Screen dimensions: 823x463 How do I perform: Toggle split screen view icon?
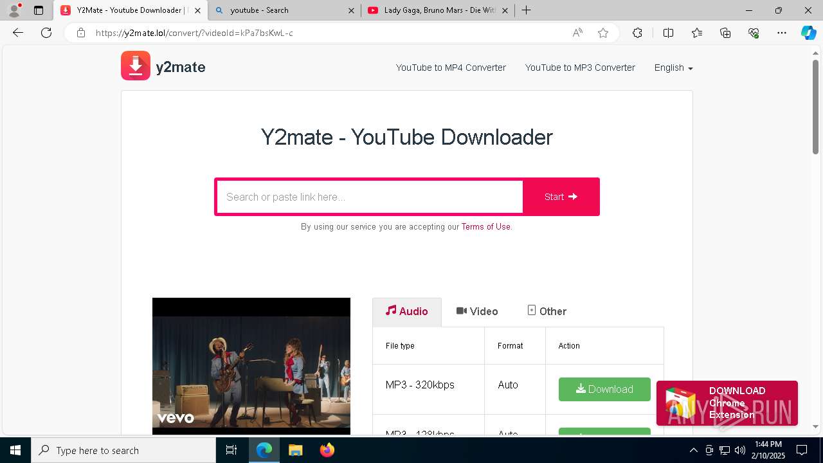coord(668,33)
